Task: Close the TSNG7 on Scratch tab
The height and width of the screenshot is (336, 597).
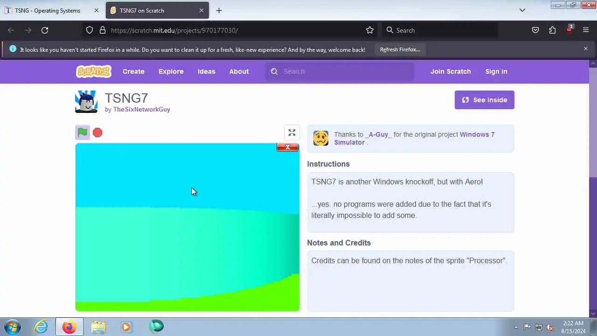Action: 201,10
